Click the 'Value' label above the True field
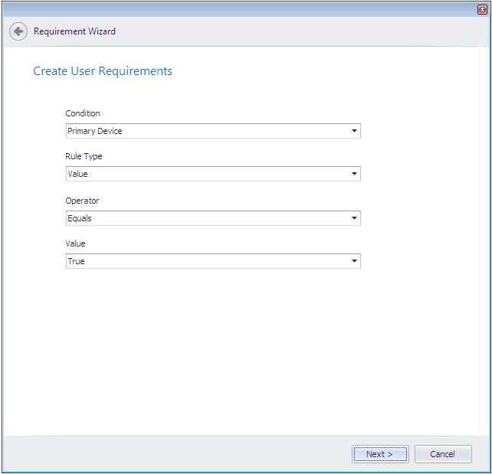The image size is (492, 474). [75, 244]
